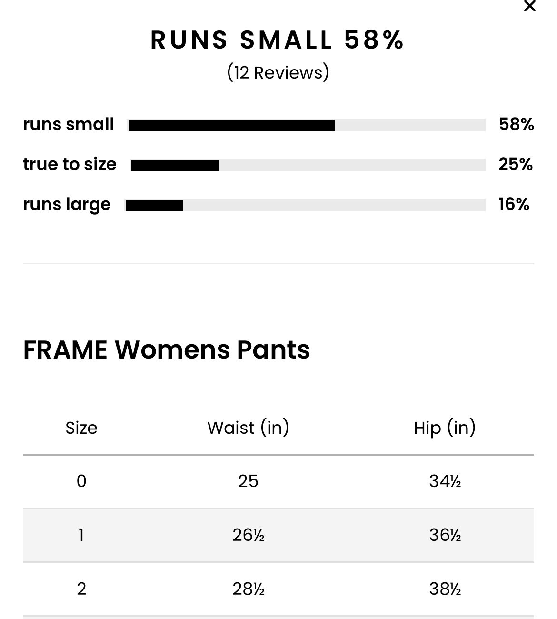
Task: Click the runs small progress bar
Action: pyautogui.click(x=307, y=125)
